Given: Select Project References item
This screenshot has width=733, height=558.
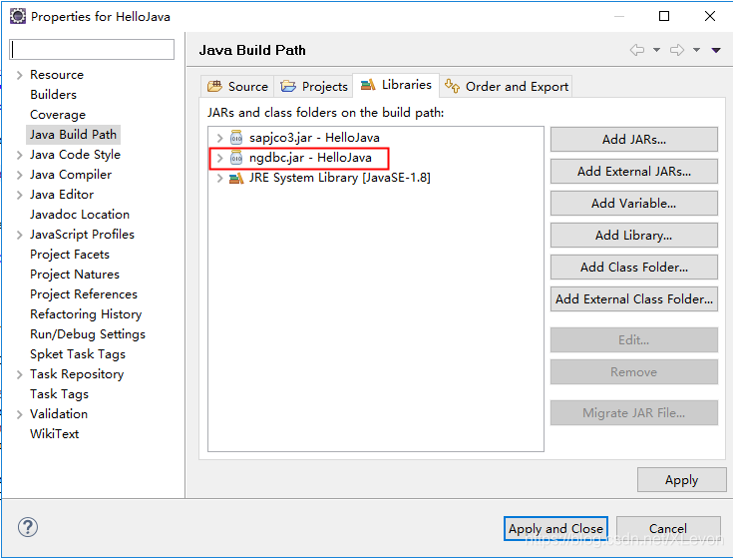Looking at the screenshot, I should pyautogui.click(x=84, y=294).
